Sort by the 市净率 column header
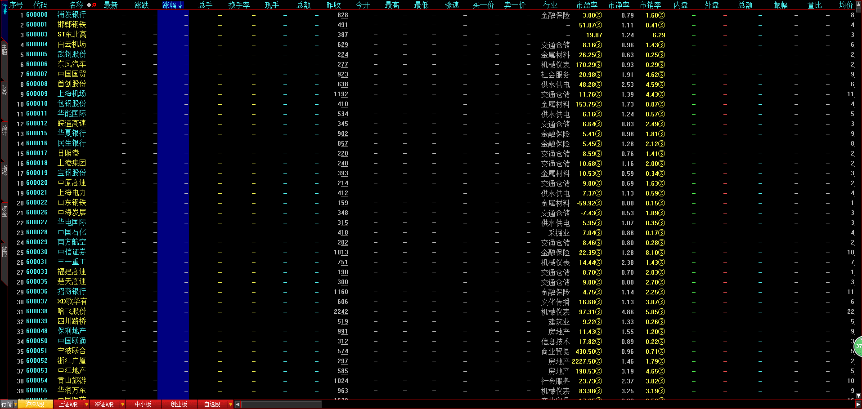 click(x=619, y=5)
